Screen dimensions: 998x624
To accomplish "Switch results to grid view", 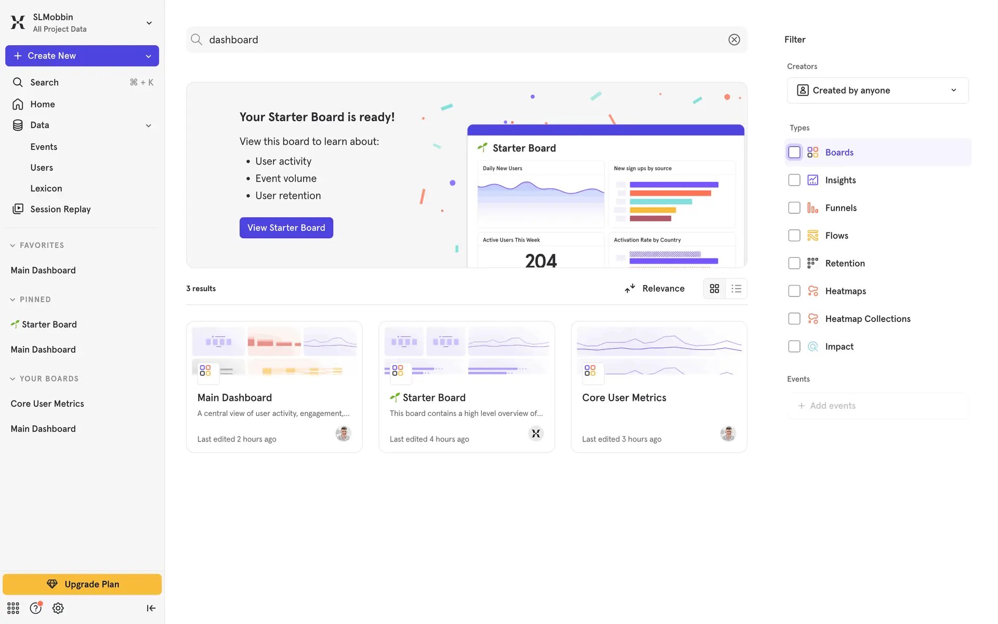I will (x=714, y=289).
